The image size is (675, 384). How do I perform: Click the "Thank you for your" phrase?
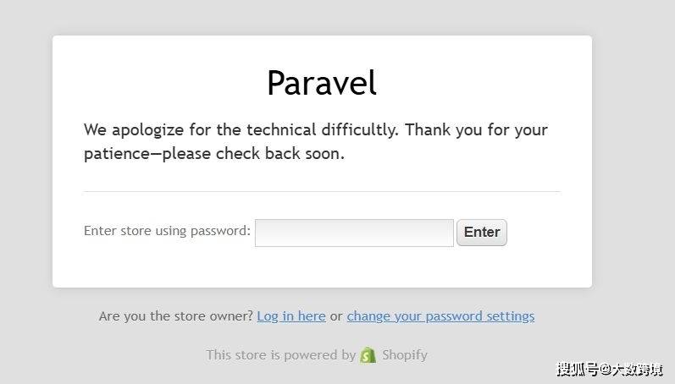coord(477,130)
